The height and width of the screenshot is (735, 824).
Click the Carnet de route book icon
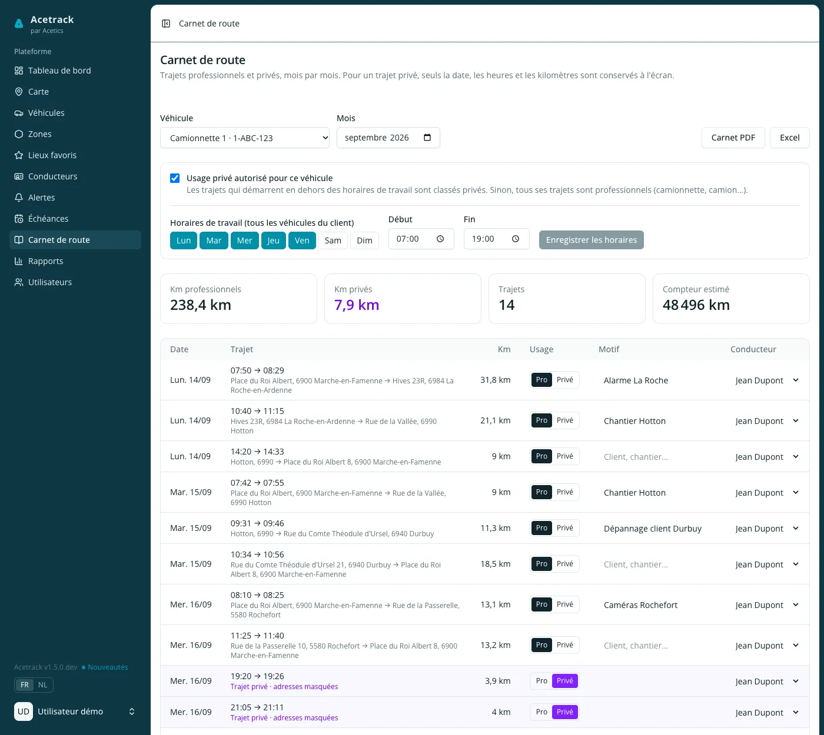(x=19, y=240)
